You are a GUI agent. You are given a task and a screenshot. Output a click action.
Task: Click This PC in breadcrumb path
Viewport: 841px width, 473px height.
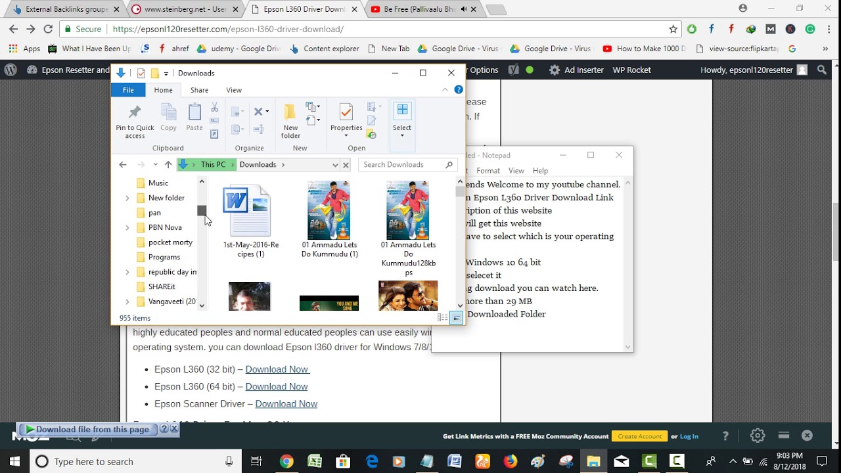pyautogui.click(x=213, y=165)
